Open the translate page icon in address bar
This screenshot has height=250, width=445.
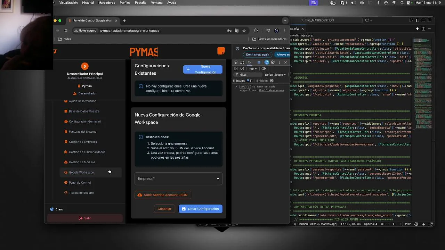point(236,31)
